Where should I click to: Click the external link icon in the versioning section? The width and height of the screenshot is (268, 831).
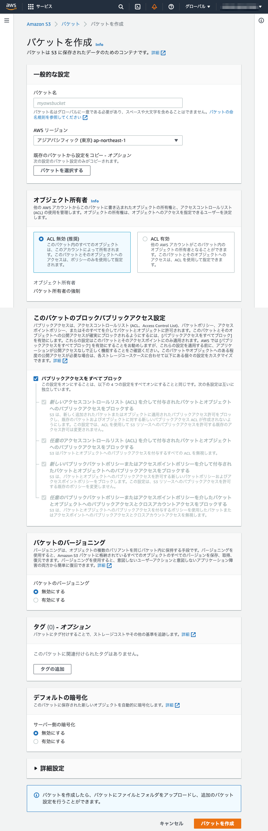[109, 566]
